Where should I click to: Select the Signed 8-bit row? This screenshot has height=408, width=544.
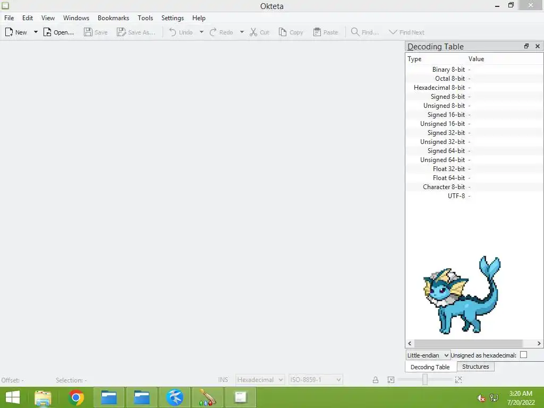[474, 97]
